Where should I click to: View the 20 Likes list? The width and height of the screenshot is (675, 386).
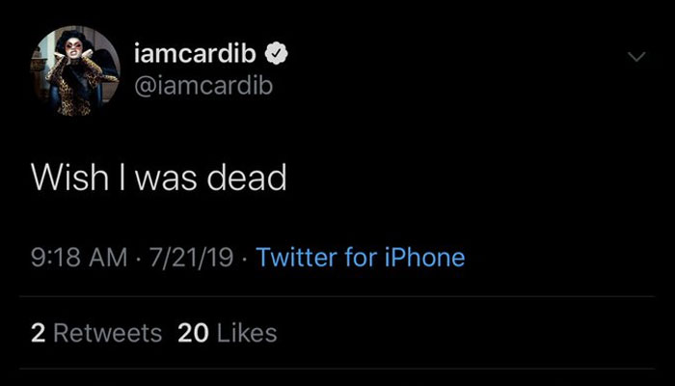[228, 333]
